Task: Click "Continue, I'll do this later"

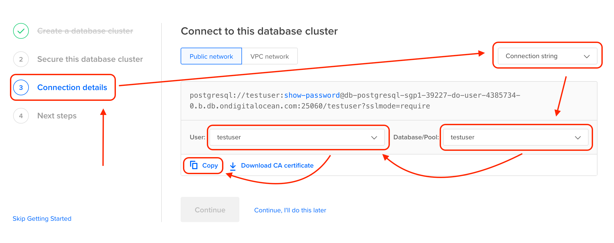Action: pyautogui.click(x=290, y=210)
